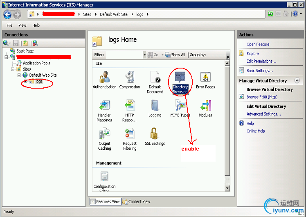Click the Go filter button
This screenshot has height=217, width=306.
[x=153, y=55]
